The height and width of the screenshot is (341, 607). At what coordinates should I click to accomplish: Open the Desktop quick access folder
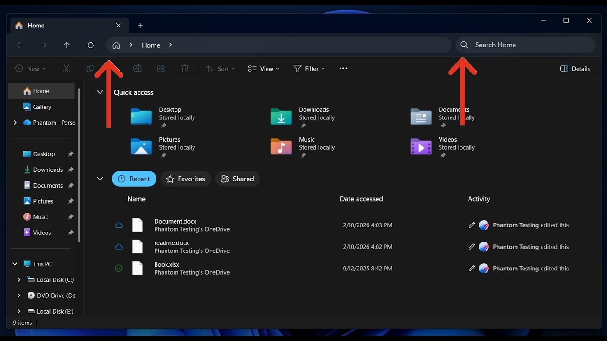pyautogui.click(x=163, y=117)
